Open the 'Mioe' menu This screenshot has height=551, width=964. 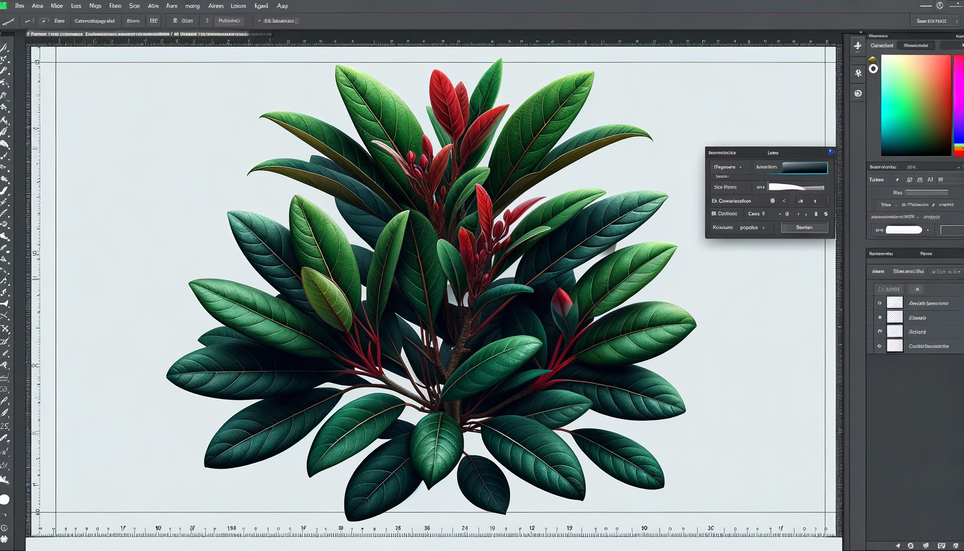(x=56, y=6)
